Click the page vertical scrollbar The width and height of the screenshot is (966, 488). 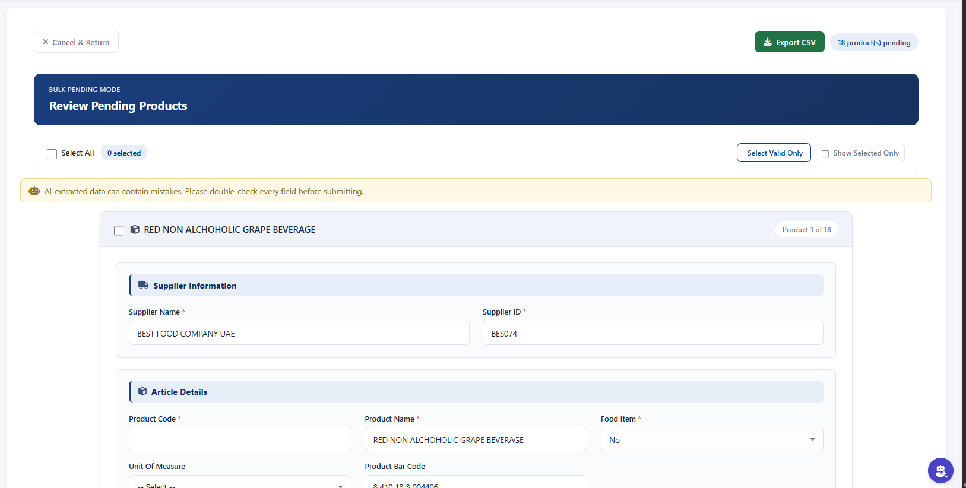[964, 244]
